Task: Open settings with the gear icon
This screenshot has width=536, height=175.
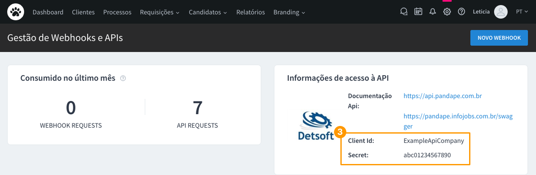Action: 447,12
